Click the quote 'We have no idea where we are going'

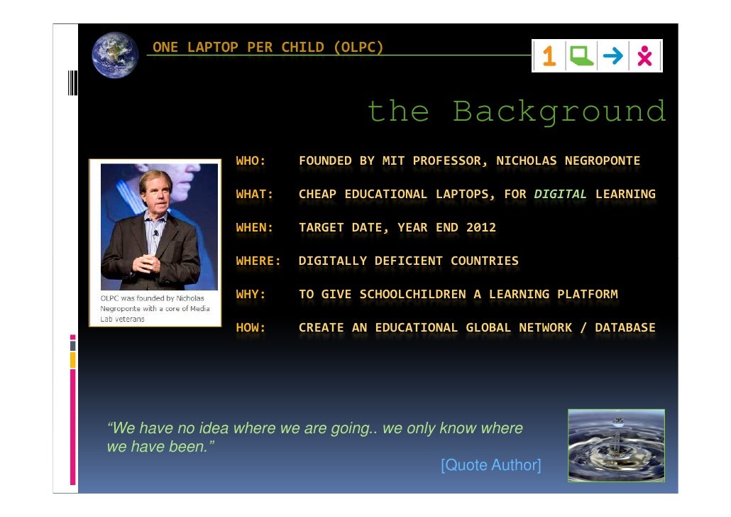[x=314, y=437]
